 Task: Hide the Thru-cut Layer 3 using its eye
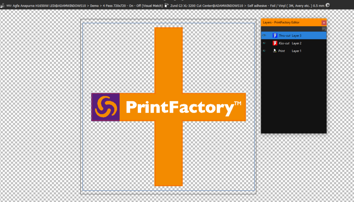coord(264,36)
